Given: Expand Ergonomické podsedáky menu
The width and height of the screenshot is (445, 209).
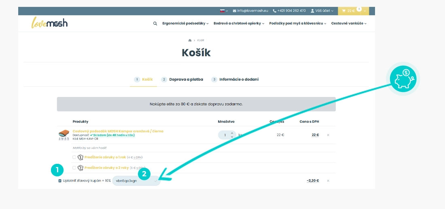Looking at the screenshot, I should (185, 23).
